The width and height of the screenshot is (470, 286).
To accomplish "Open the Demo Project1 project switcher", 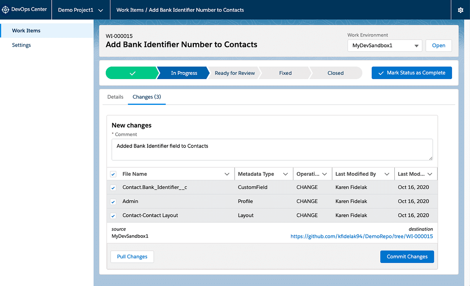I will tap(81, 10).
